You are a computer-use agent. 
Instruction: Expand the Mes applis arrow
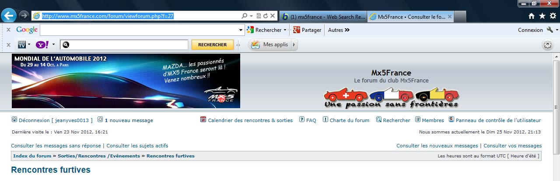[294, 44]
